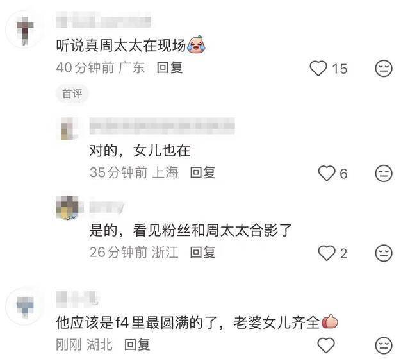Like the Zhejiang reply with 2 likes
The height and width of the screenshot is (359, 410).
pos(326,253)
